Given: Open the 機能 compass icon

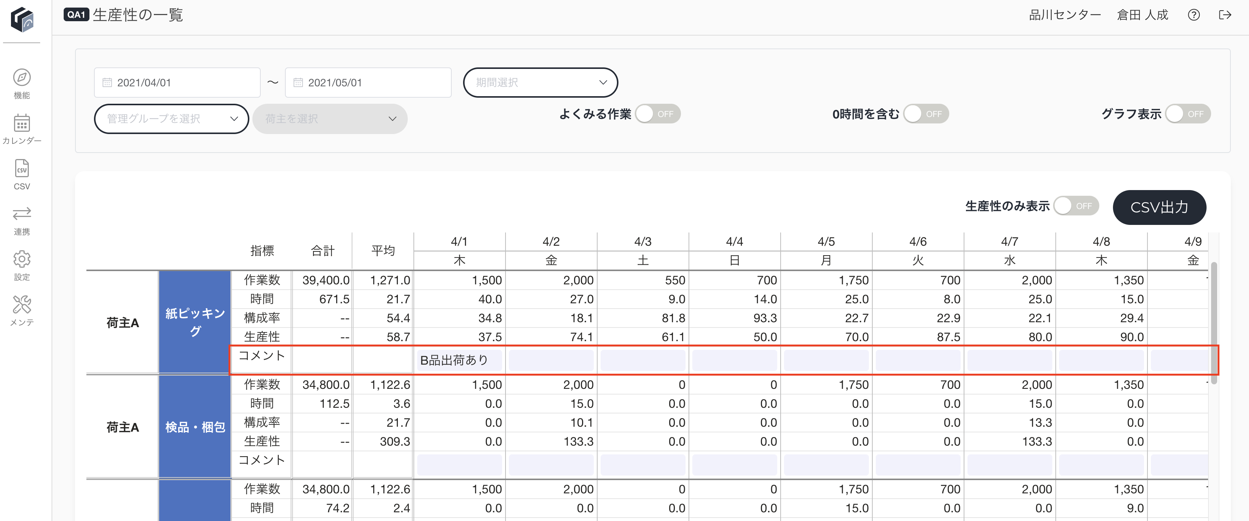Looking at the screenshot, I should 22,77.
